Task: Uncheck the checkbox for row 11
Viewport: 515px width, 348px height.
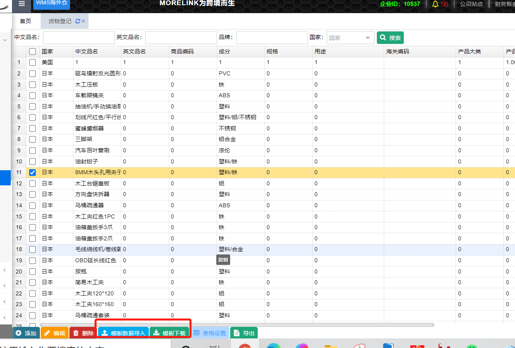Action: (33, 172)
